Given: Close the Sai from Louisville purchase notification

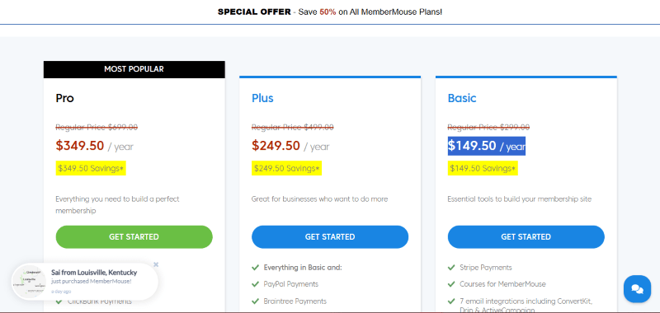Looking at the screenshot, I should (x=156, y=264).
